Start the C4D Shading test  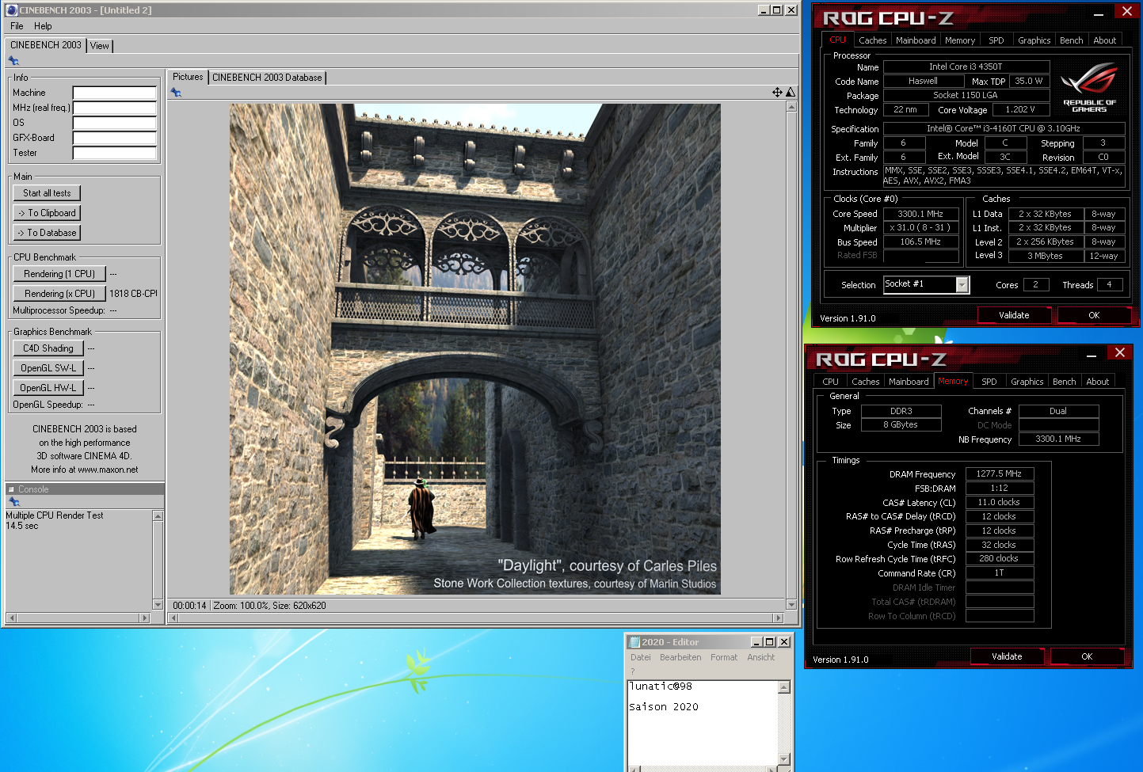[48, 348]
